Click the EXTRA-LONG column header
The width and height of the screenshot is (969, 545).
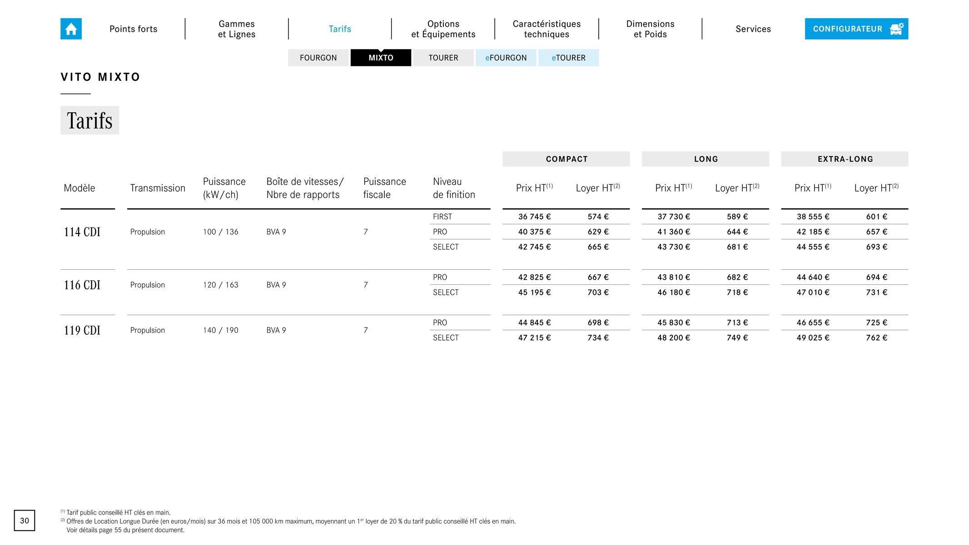pyautogui.click(x=845, y=159)
